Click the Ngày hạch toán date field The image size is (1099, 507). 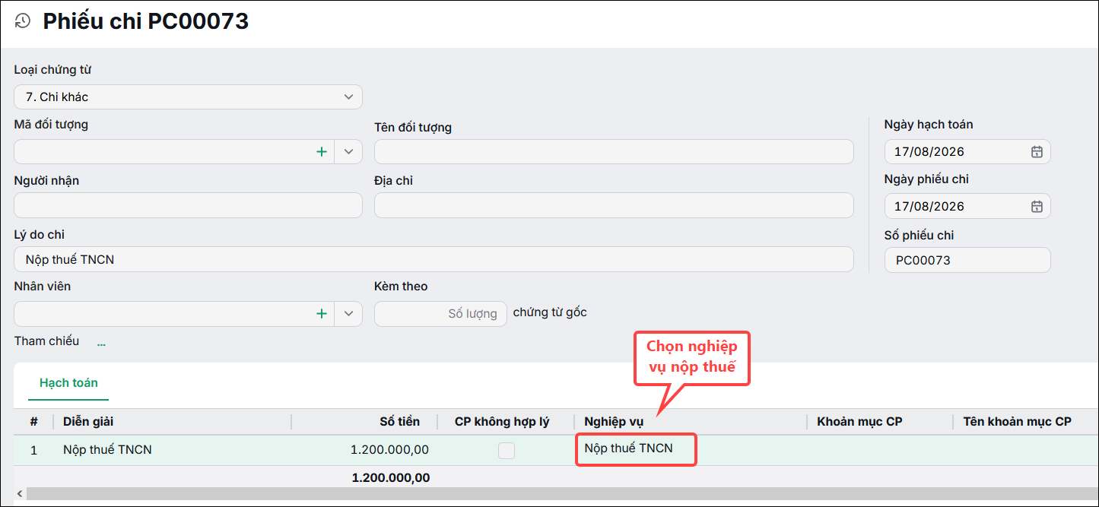coord(967,151)
